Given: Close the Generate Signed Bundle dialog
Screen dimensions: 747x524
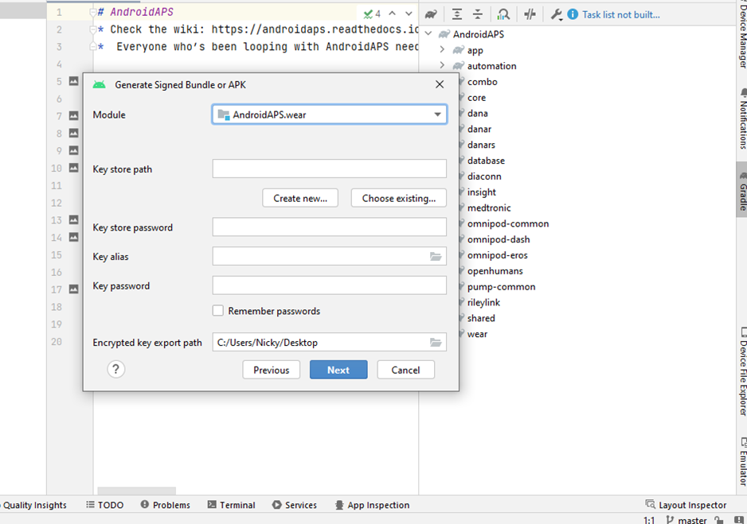Looking at the screenshot, I should (440, 84).
